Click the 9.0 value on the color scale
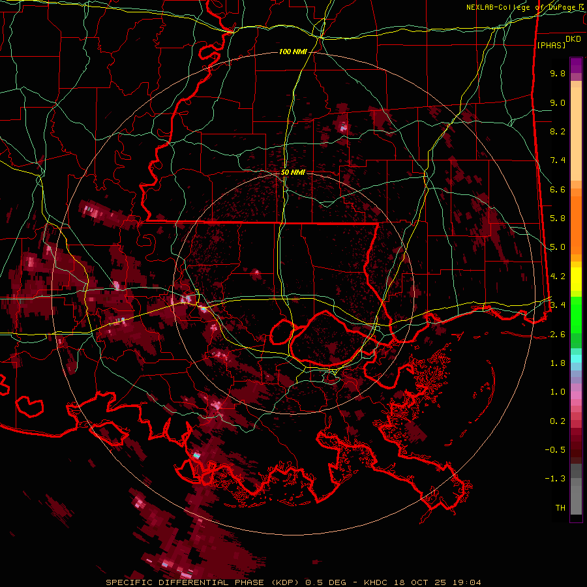Image resolution: width=587 pixels, height=587 pixels. click(x=558, y=102)
